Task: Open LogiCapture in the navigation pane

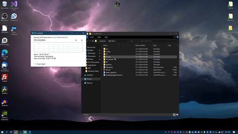Action: pyautogui.click(x=92, y=65)
